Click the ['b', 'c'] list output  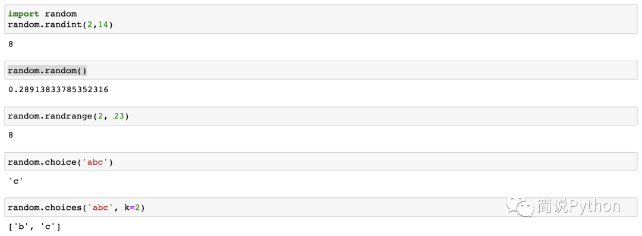click(x=34, y=226)
